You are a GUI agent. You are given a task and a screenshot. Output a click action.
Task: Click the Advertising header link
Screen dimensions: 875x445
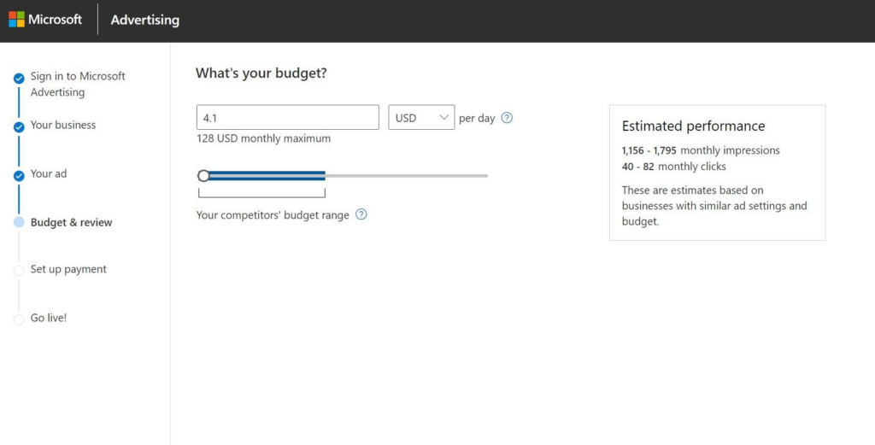click(x=145, y=20)
